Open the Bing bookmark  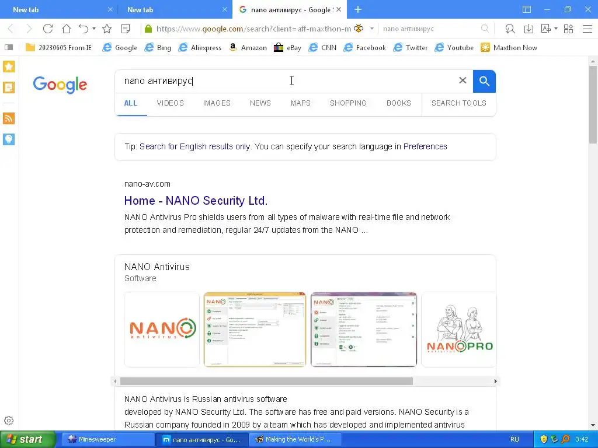(x=158, y=48)
